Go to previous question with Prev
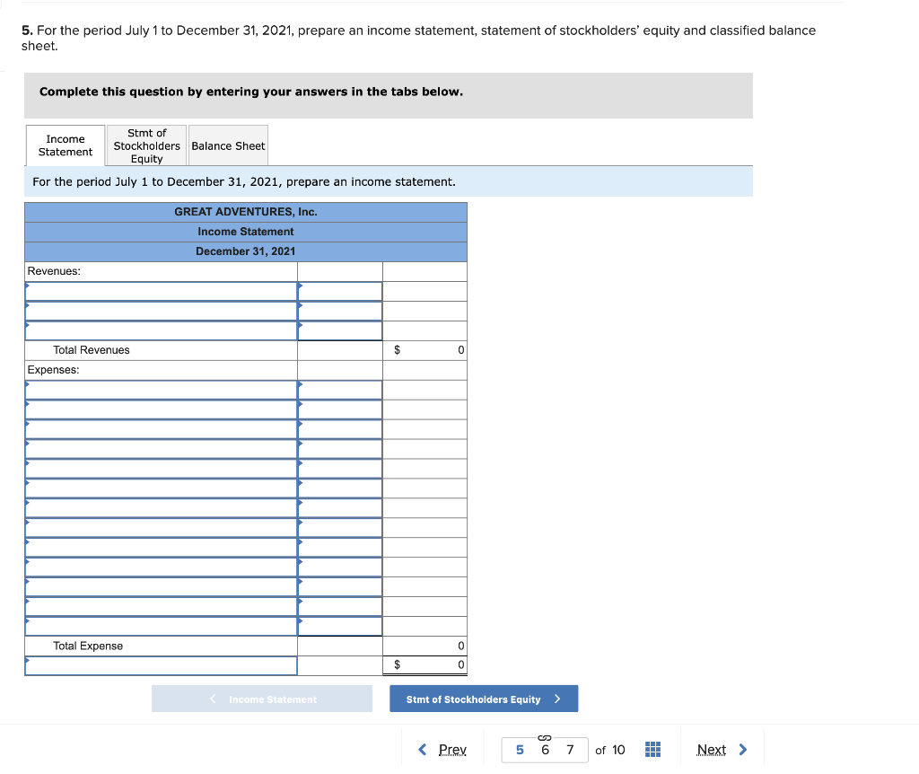 point(452,750)
